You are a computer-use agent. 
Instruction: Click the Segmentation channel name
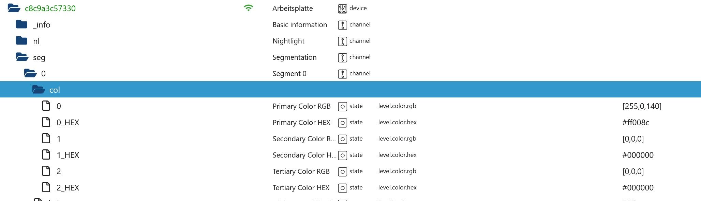click(294, 57)
